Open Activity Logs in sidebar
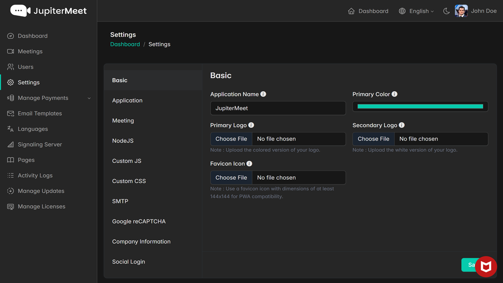Image resolution: width=503 pixels, height=283 pixels. [35, 176]
